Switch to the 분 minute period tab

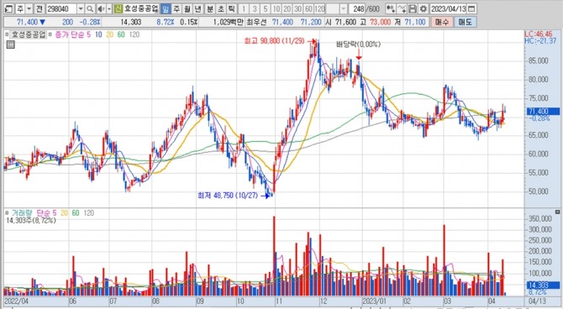[210, 8]
